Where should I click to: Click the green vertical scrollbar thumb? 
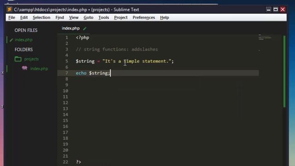(284, 71)
